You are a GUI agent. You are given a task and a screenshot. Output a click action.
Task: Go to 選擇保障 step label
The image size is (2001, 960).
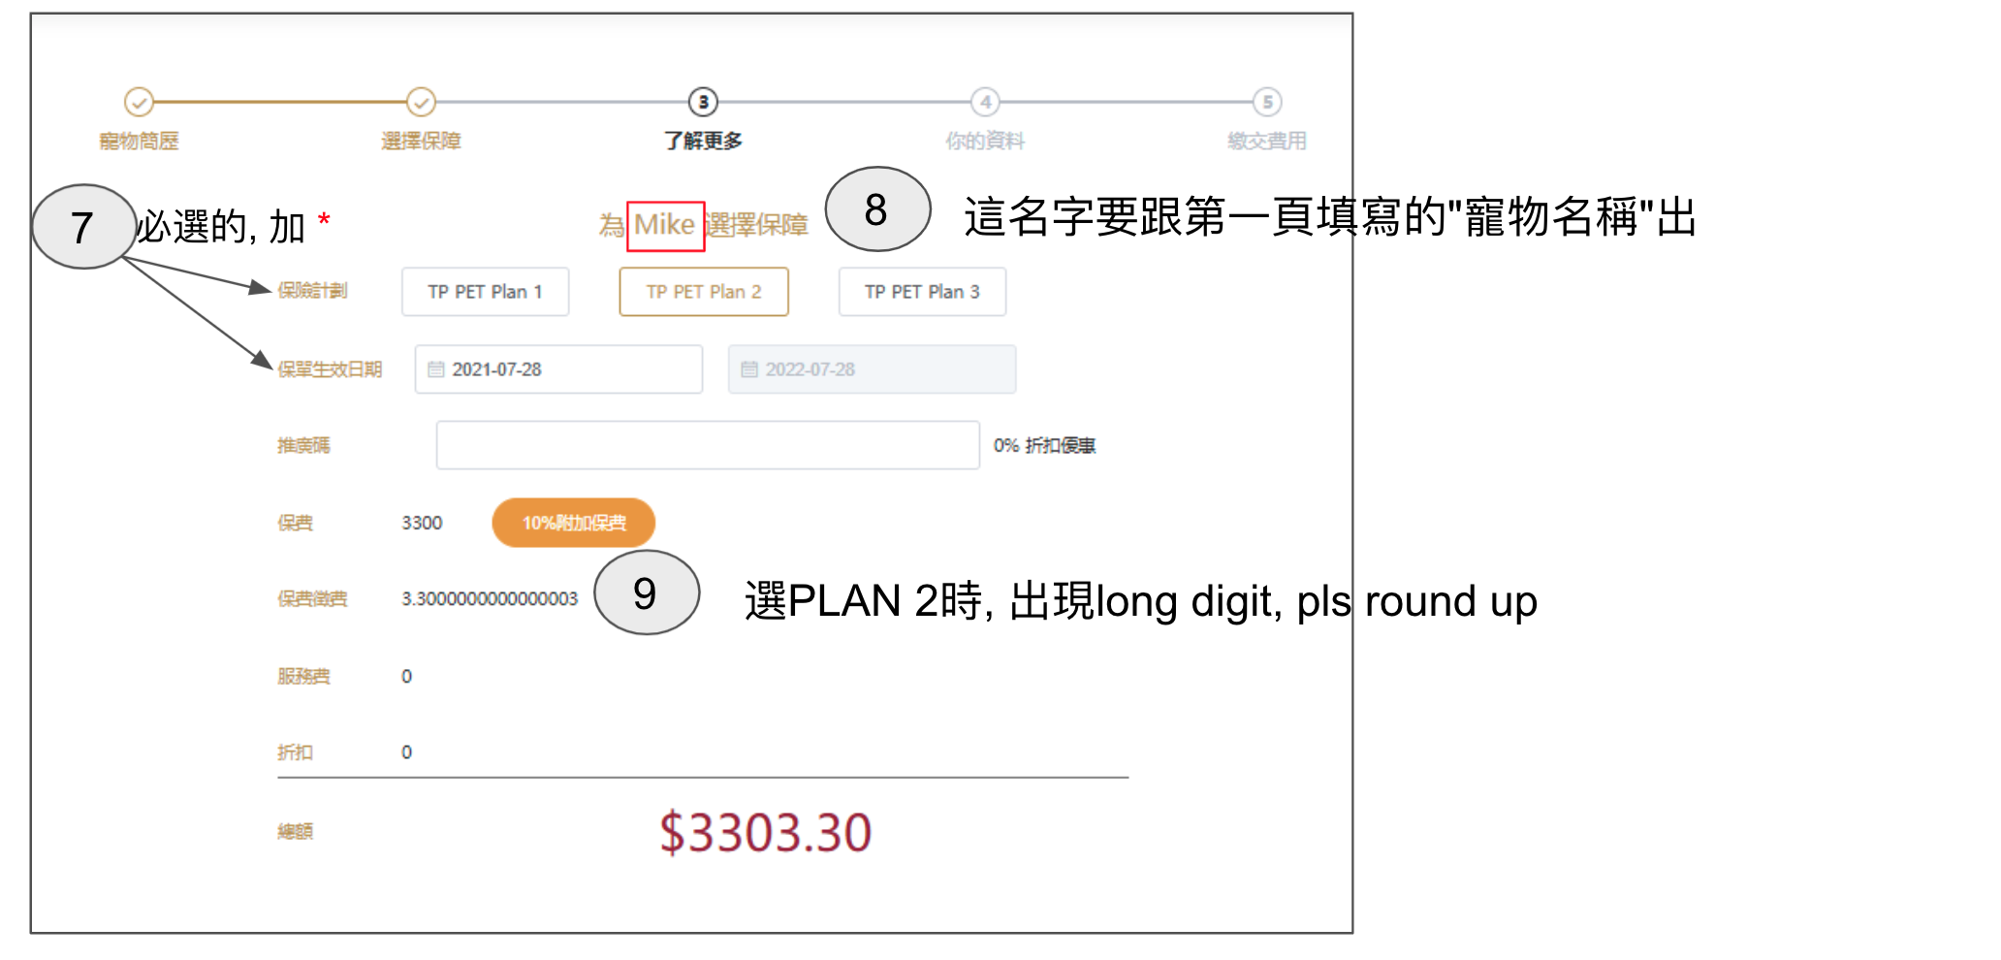[421, 142]
